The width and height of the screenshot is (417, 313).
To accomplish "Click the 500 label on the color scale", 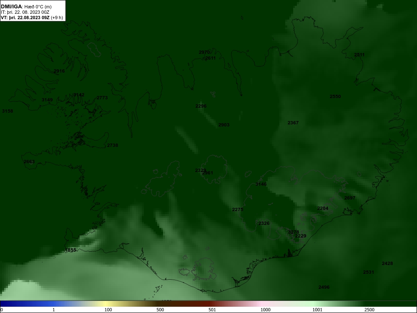I will point(160,310).
